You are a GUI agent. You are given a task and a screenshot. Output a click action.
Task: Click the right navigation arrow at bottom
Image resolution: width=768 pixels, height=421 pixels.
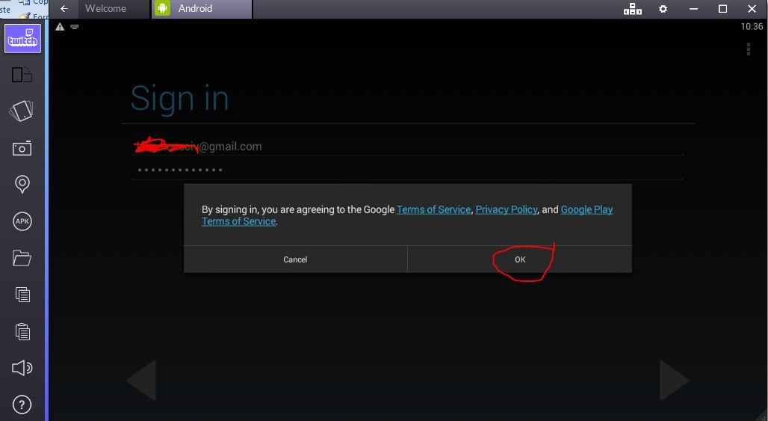point(674,381)
